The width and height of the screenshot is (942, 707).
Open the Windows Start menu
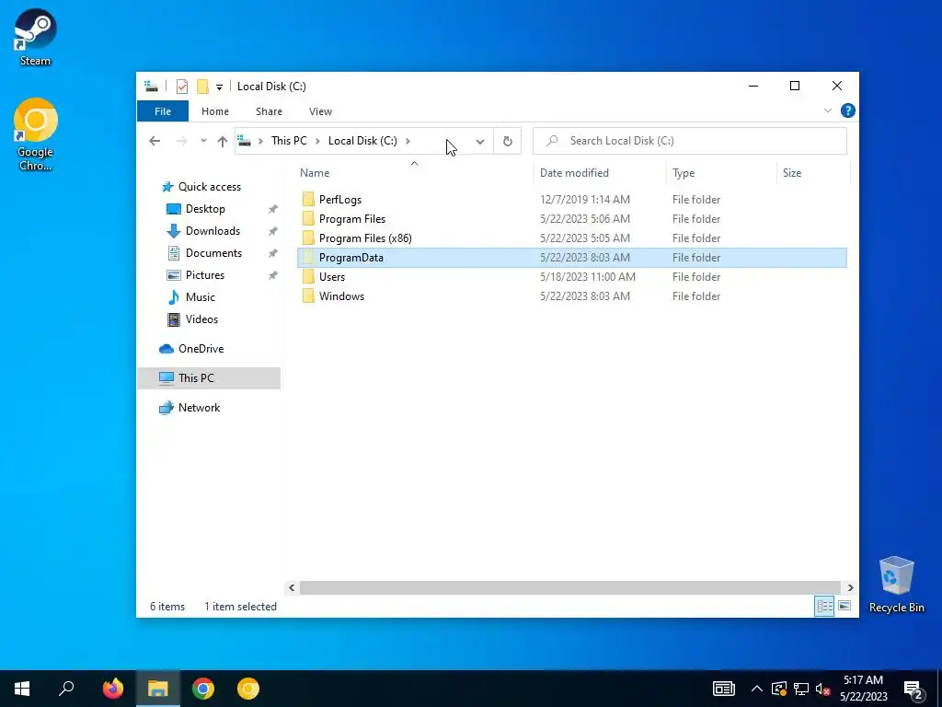pyautogui.click(x=22, y=689)
